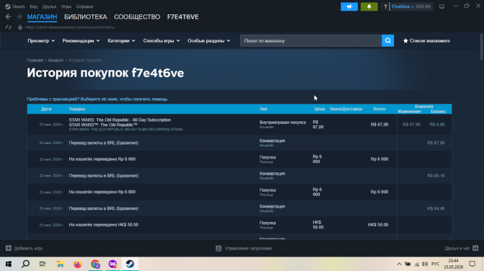The image size is (484, 271).
Task: Open the Steam announcements megaphone button
Action: point(349,6)
